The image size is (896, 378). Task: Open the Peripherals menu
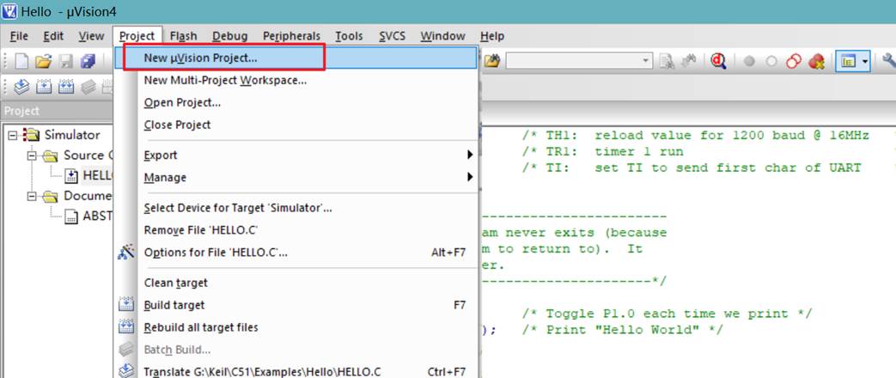coord(291,36)
